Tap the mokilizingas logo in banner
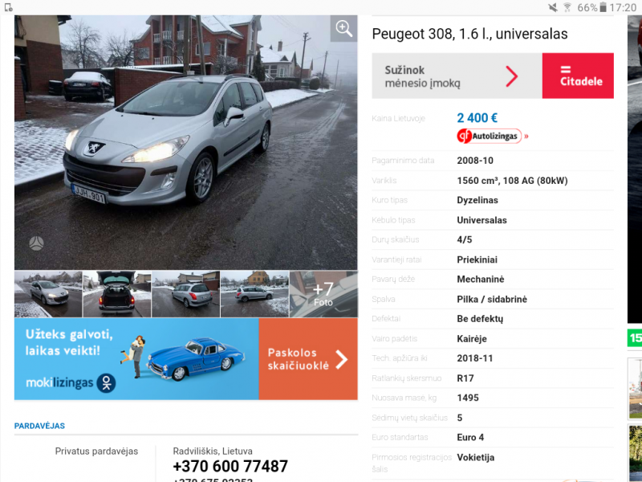The width and height of the screenshot is (642, 482). [x=71, y=383]
